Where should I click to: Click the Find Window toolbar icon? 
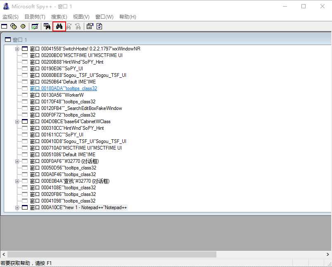(x=47, y=26)
